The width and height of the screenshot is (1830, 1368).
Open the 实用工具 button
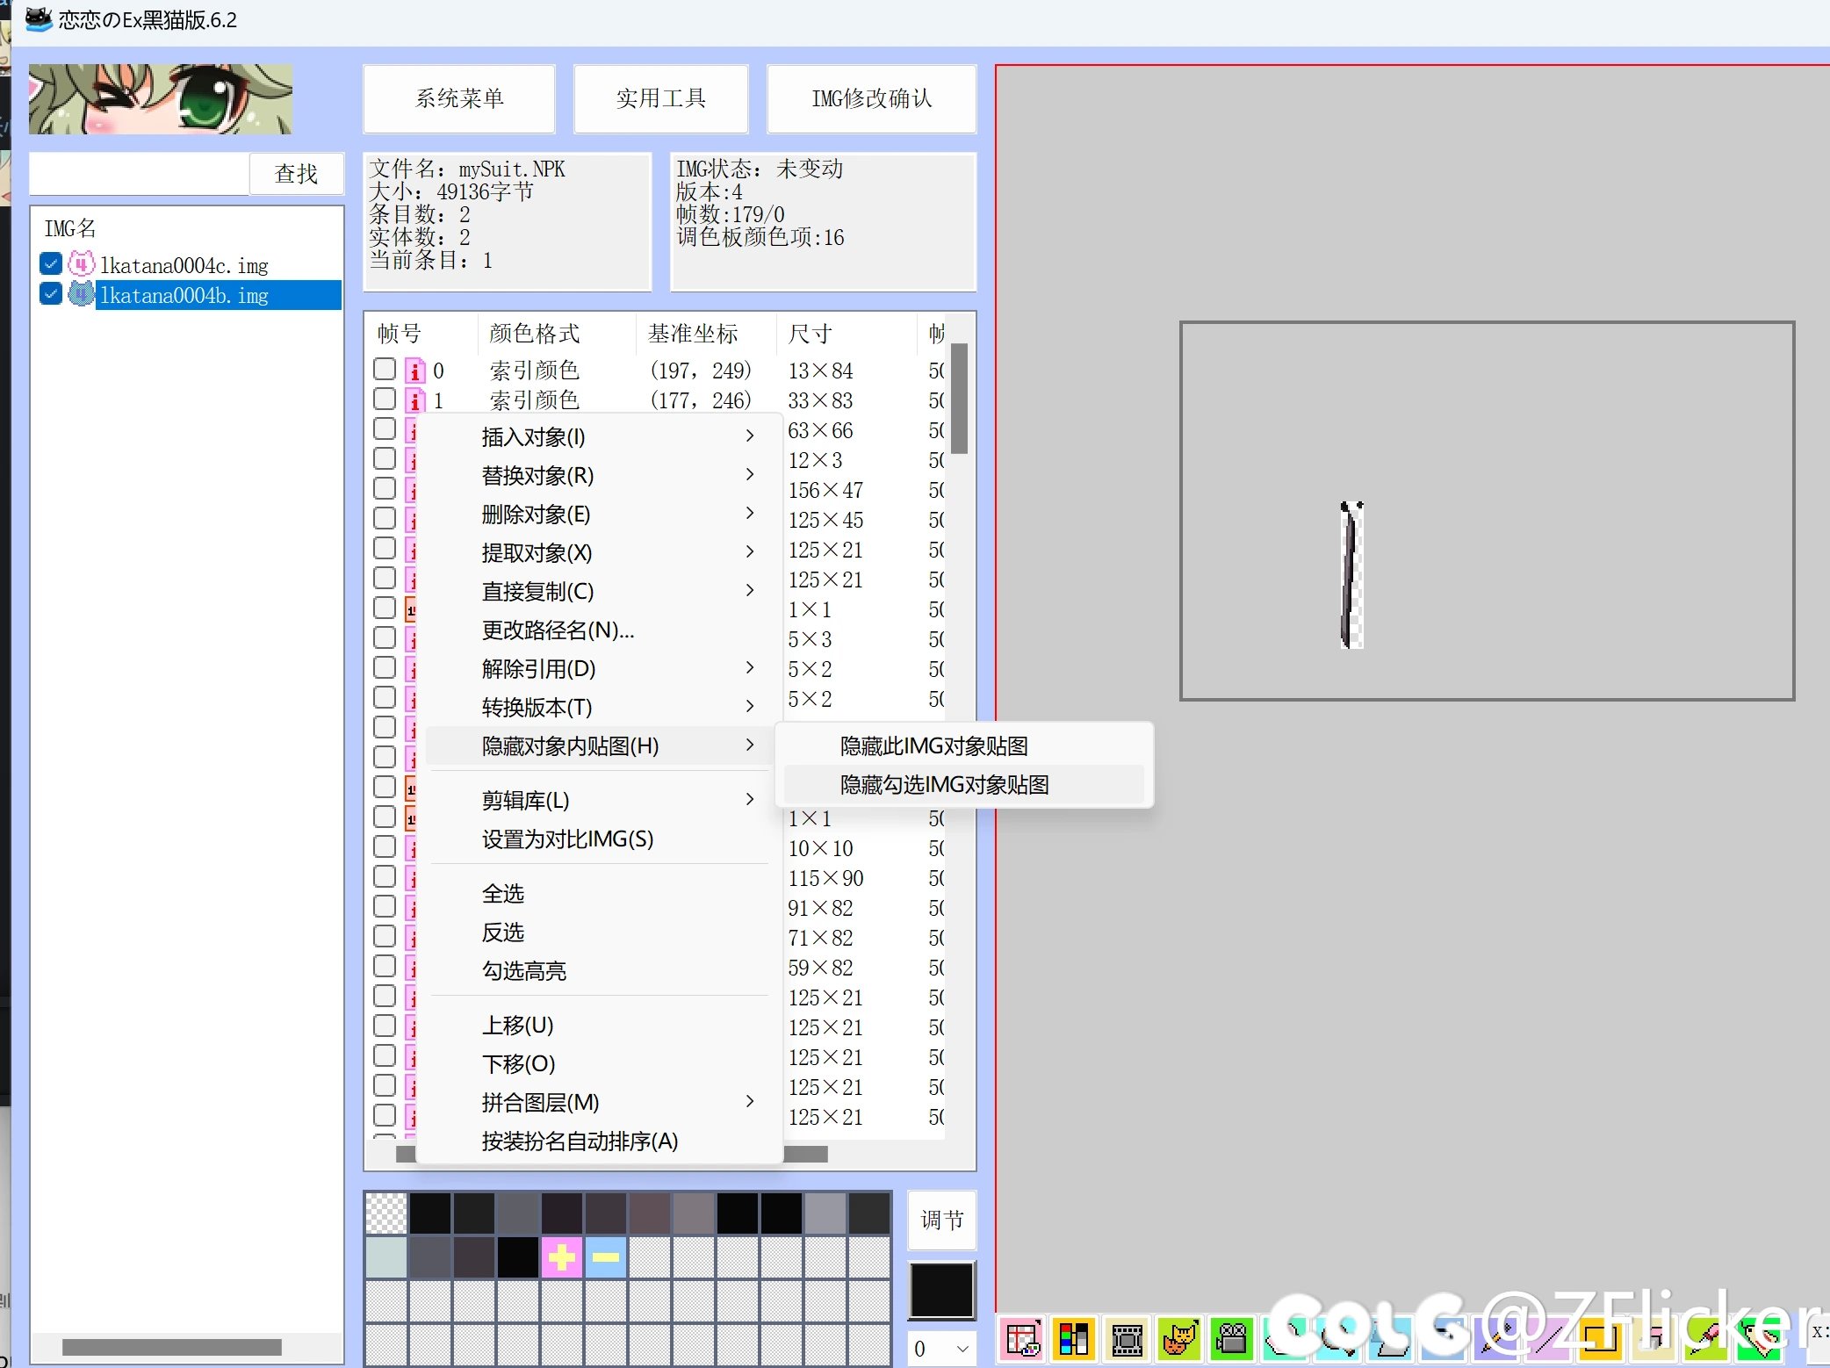pyautogui.click(x=660, y=98)
